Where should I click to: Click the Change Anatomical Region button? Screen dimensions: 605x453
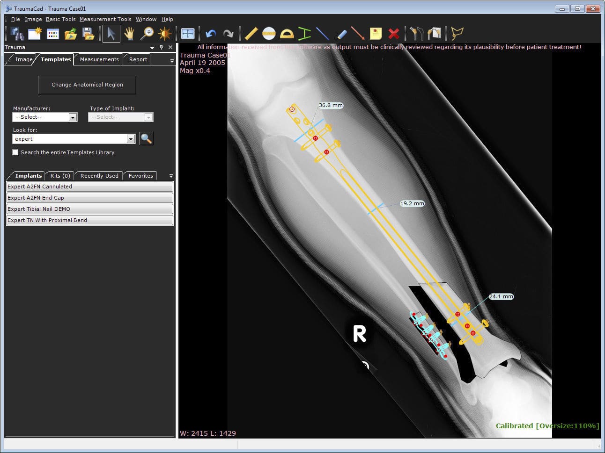87,85
